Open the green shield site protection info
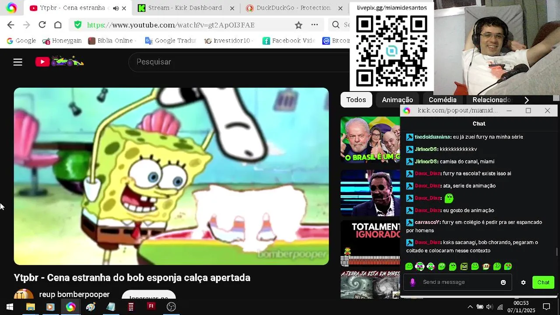560x315 pixels. point(78,25)
